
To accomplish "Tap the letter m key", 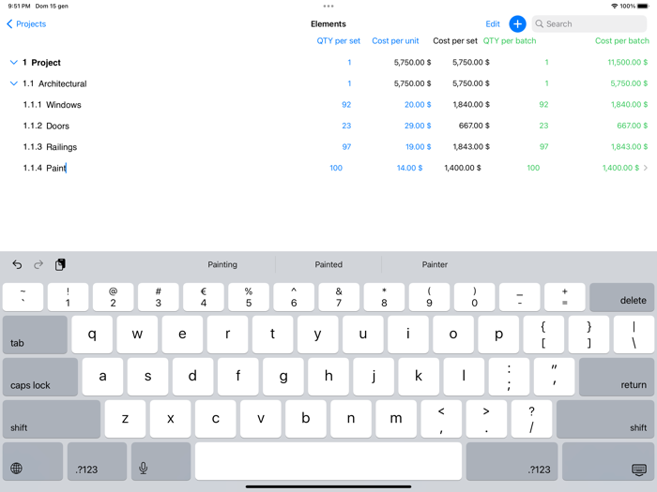I will 396,419.
